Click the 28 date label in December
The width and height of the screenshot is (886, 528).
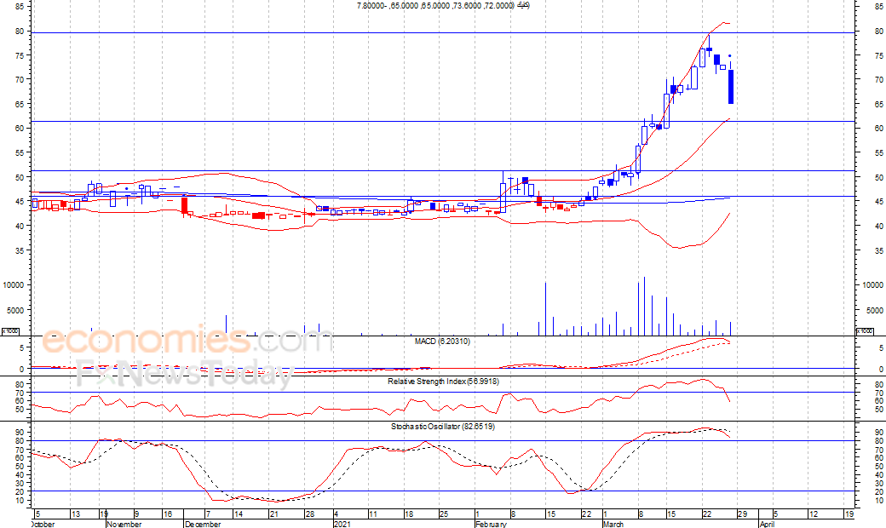point(309,514)
